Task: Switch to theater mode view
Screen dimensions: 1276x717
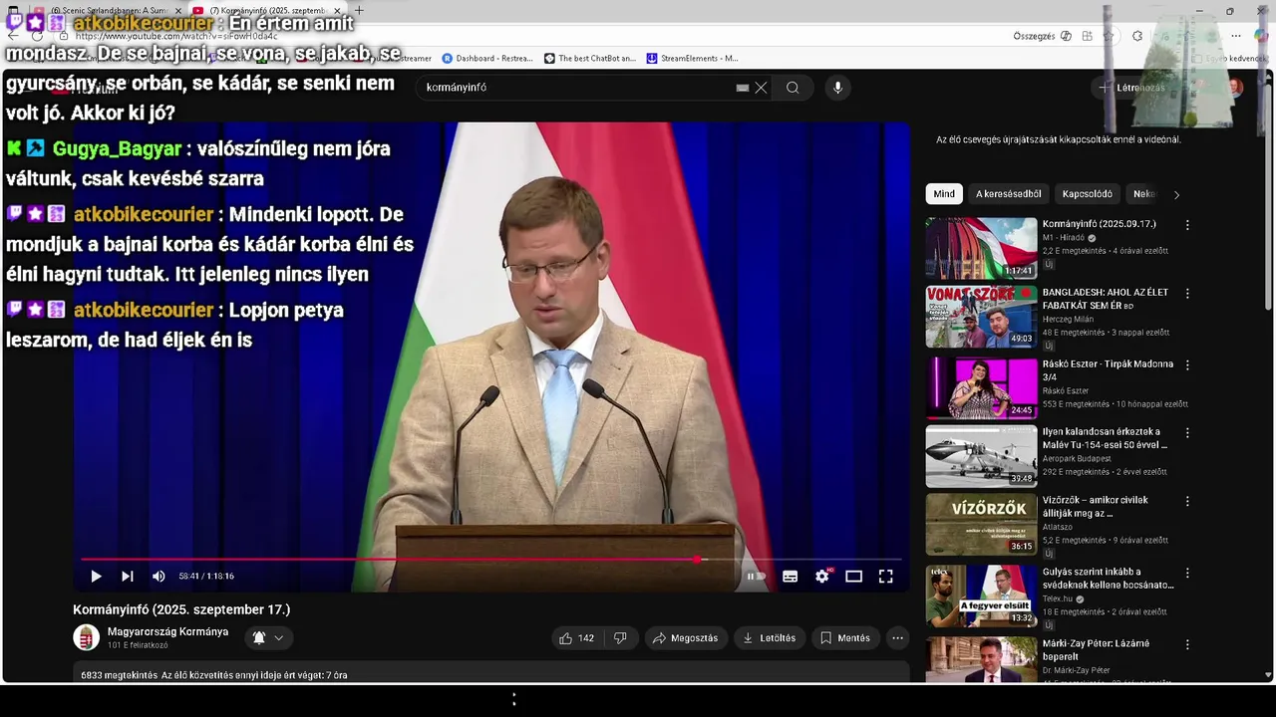Action: tap(853, 576)
